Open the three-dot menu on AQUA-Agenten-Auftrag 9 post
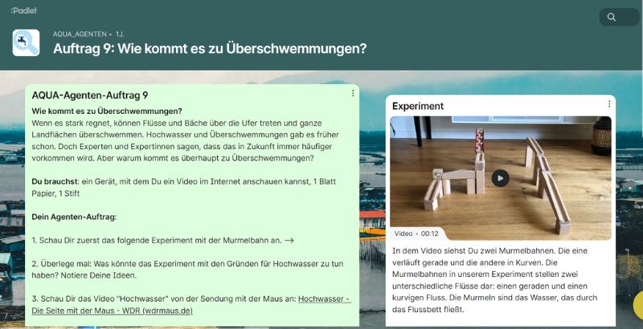The width and height of the screenshot is (643, 329). point(353,93)
